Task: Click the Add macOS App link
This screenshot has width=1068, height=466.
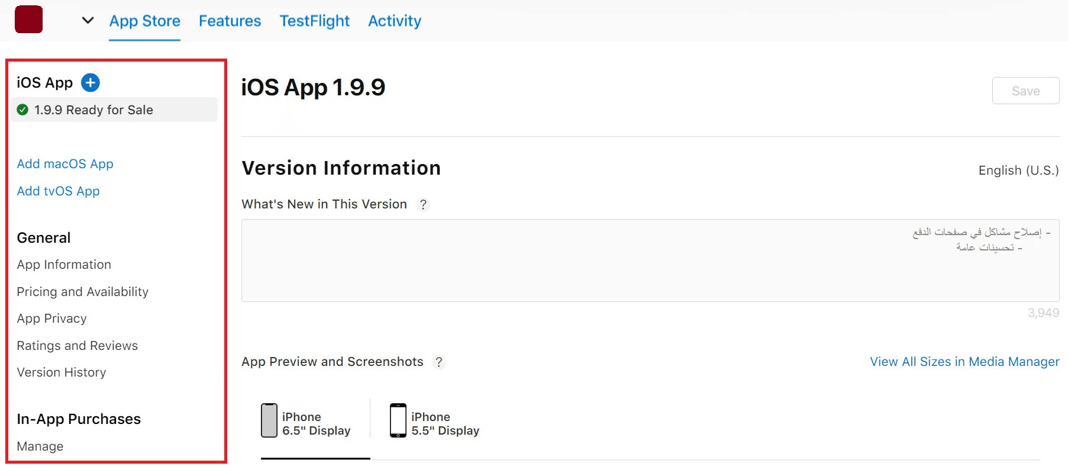Action: (x=65, y=164)
